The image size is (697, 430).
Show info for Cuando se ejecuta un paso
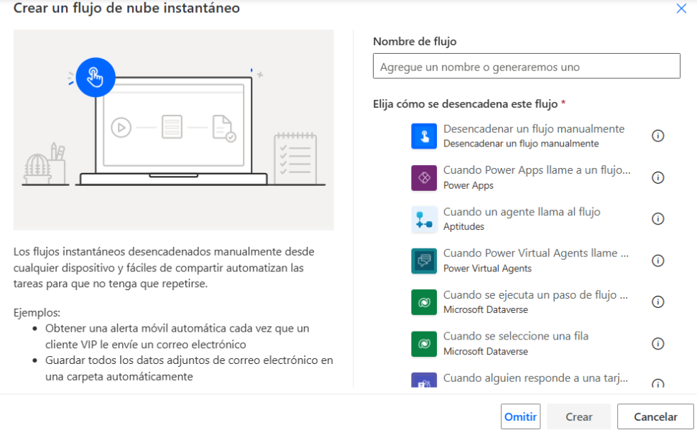(x=657, y=302)
